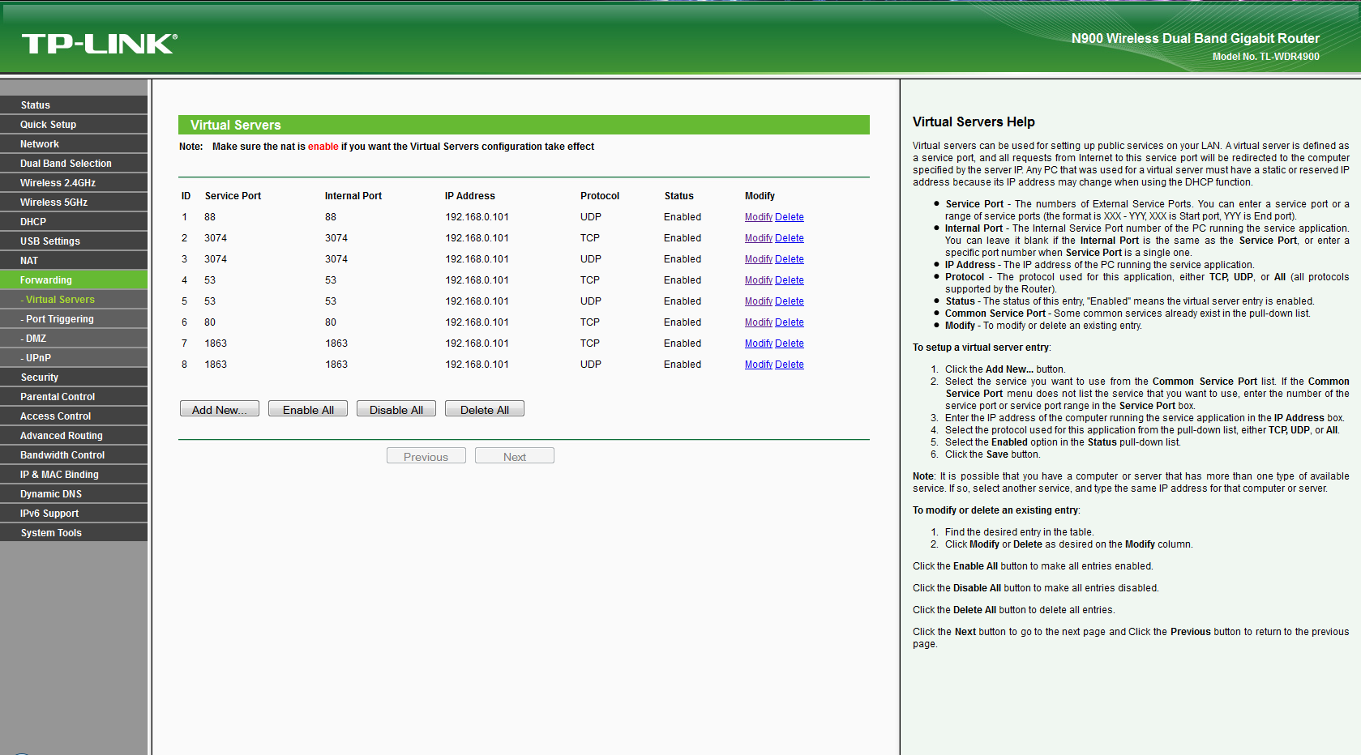1361x755 pixels.
Task: Open Wireless 2.4GHz settings
Action: pyautogui.click(x=74, y=183)
